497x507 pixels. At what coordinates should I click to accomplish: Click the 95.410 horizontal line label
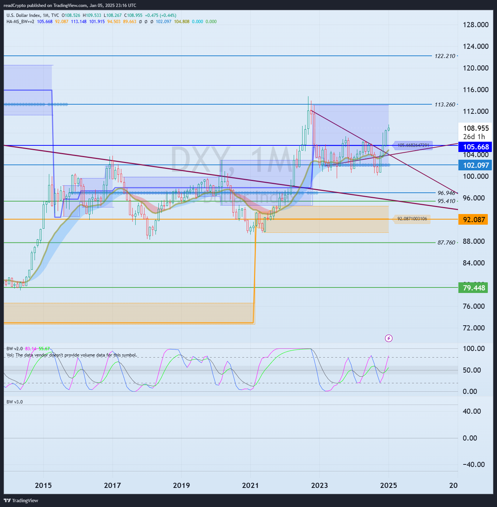pyautogui.click(x=446, y=201)
